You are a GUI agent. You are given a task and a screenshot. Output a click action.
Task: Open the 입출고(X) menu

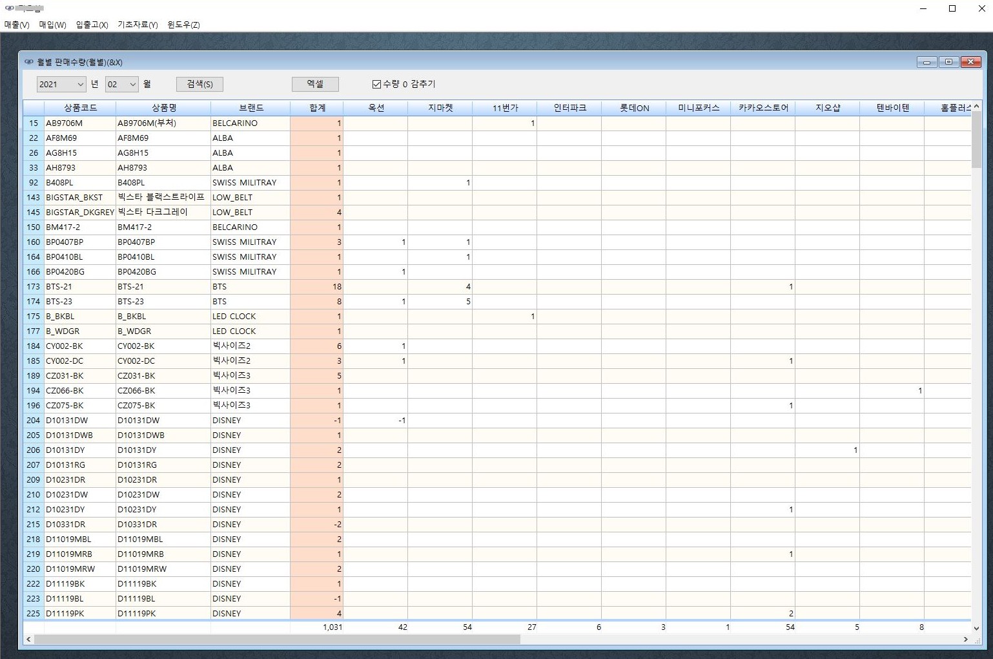[92, 25]
